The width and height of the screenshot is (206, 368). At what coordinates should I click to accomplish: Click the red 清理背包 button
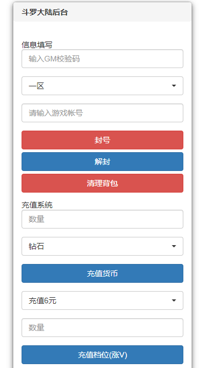(x=102, y=183)
